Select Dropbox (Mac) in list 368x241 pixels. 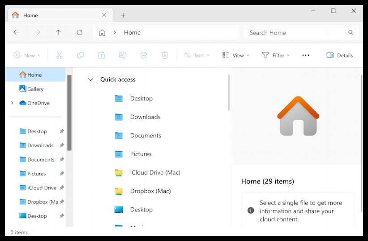coord(143,191)
